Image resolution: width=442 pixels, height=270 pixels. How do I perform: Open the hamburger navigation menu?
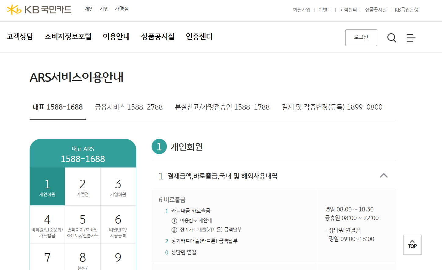(x=411, y=38)
